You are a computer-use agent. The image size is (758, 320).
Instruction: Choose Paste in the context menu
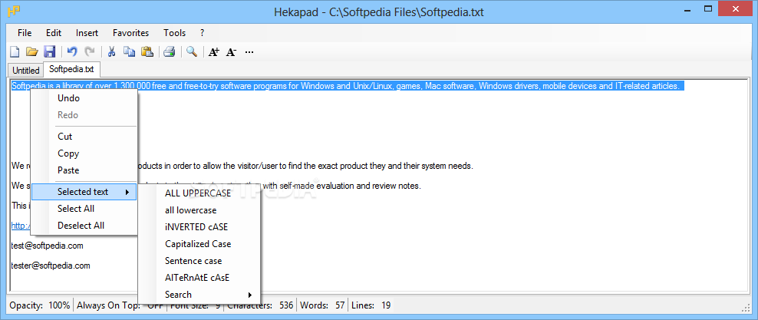84,170
